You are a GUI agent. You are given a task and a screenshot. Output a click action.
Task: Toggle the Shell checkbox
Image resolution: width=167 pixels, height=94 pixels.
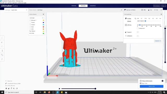pos(30,27)
